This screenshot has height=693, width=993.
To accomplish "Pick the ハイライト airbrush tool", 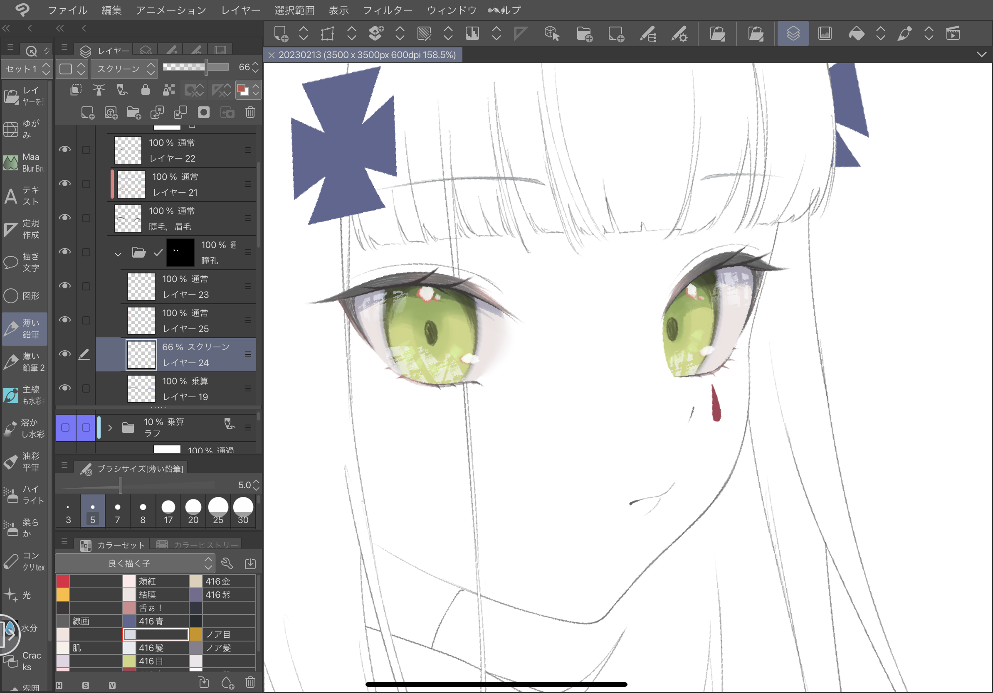I will coord(25,495).
